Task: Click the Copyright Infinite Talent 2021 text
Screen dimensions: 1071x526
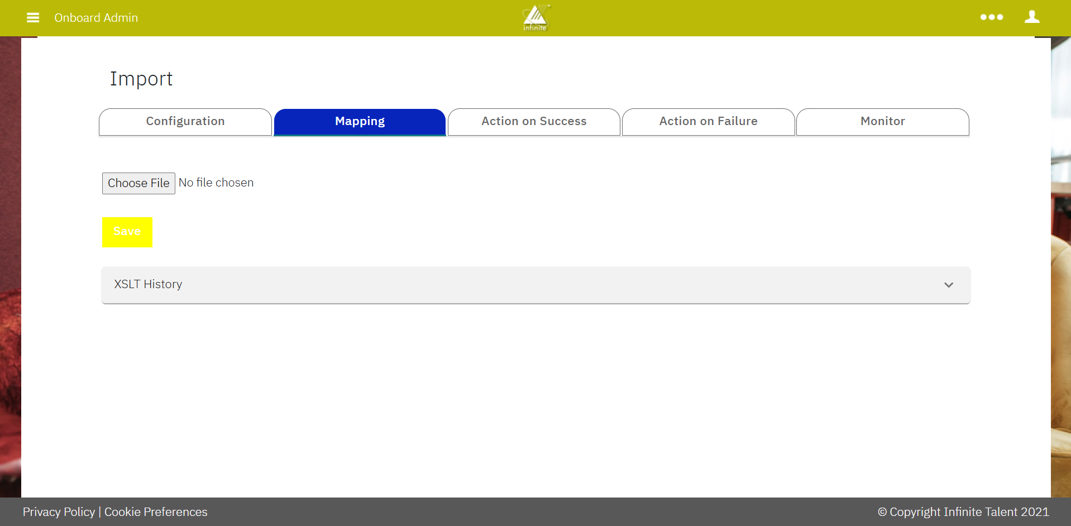Action: point(963,512)
